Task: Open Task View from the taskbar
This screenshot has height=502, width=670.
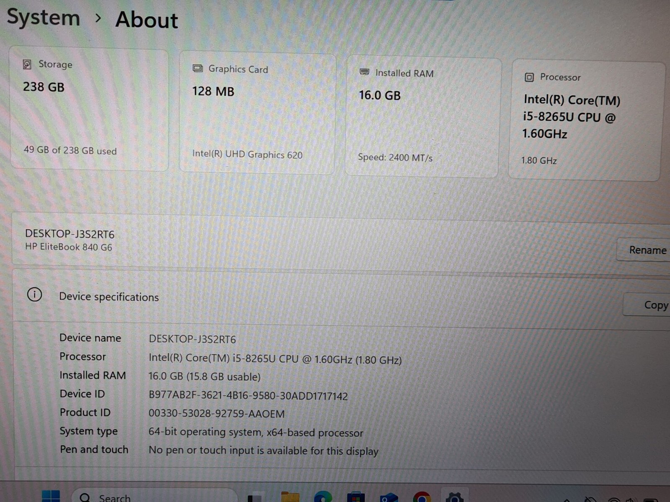Action: 256,497
